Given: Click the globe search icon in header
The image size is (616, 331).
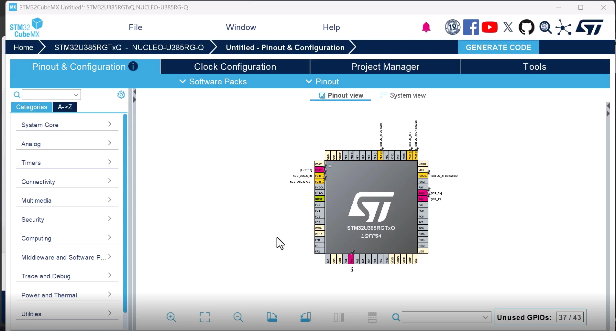Looking at the screenshot, I should tap(545, 27).
